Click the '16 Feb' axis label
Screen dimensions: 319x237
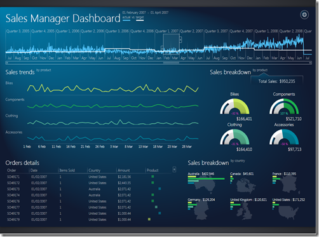(71, 147)
